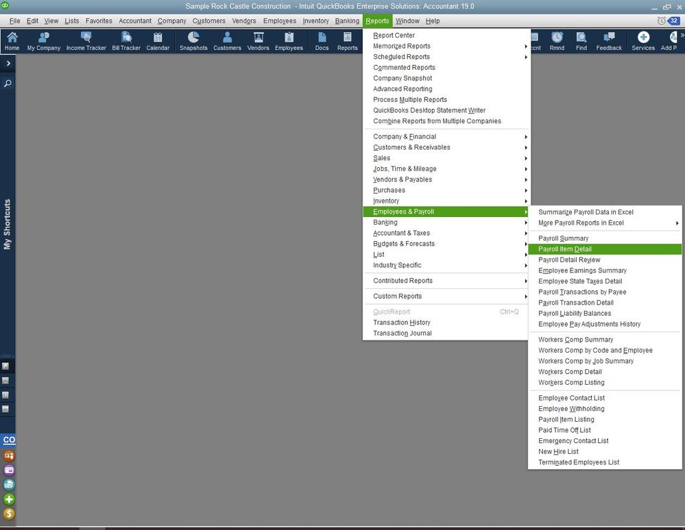Select Employee Earnings Summary

pyautogui.click(x=605, y=270)
